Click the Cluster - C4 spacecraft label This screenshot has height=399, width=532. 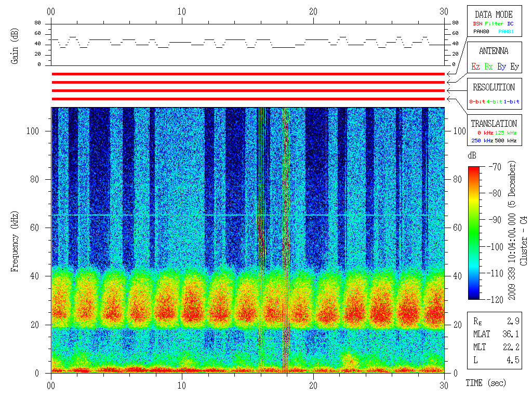point(524,241)
